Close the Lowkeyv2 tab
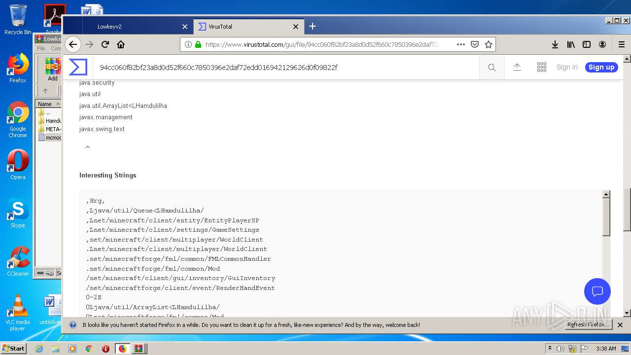The image size is (631, 355). coord(185,27)
